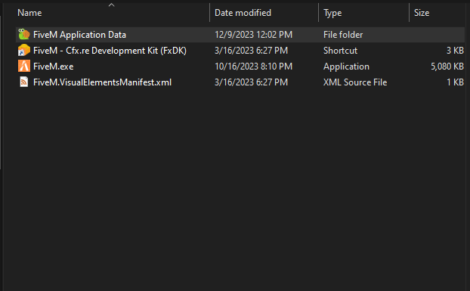Click the XML manifest date '3/16/2023 6:27 PM'
The width and height of the screenshot is (470, 291).
coord(251,82)
